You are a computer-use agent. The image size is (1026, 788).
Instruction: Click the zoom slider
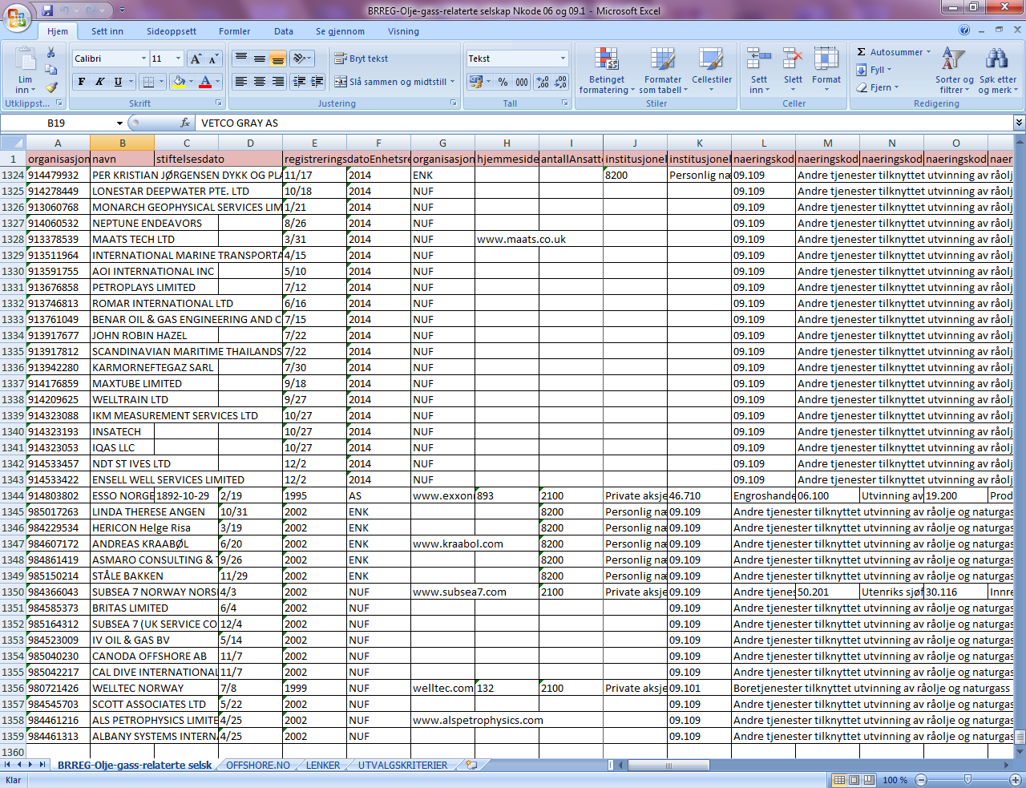point(967,780)
